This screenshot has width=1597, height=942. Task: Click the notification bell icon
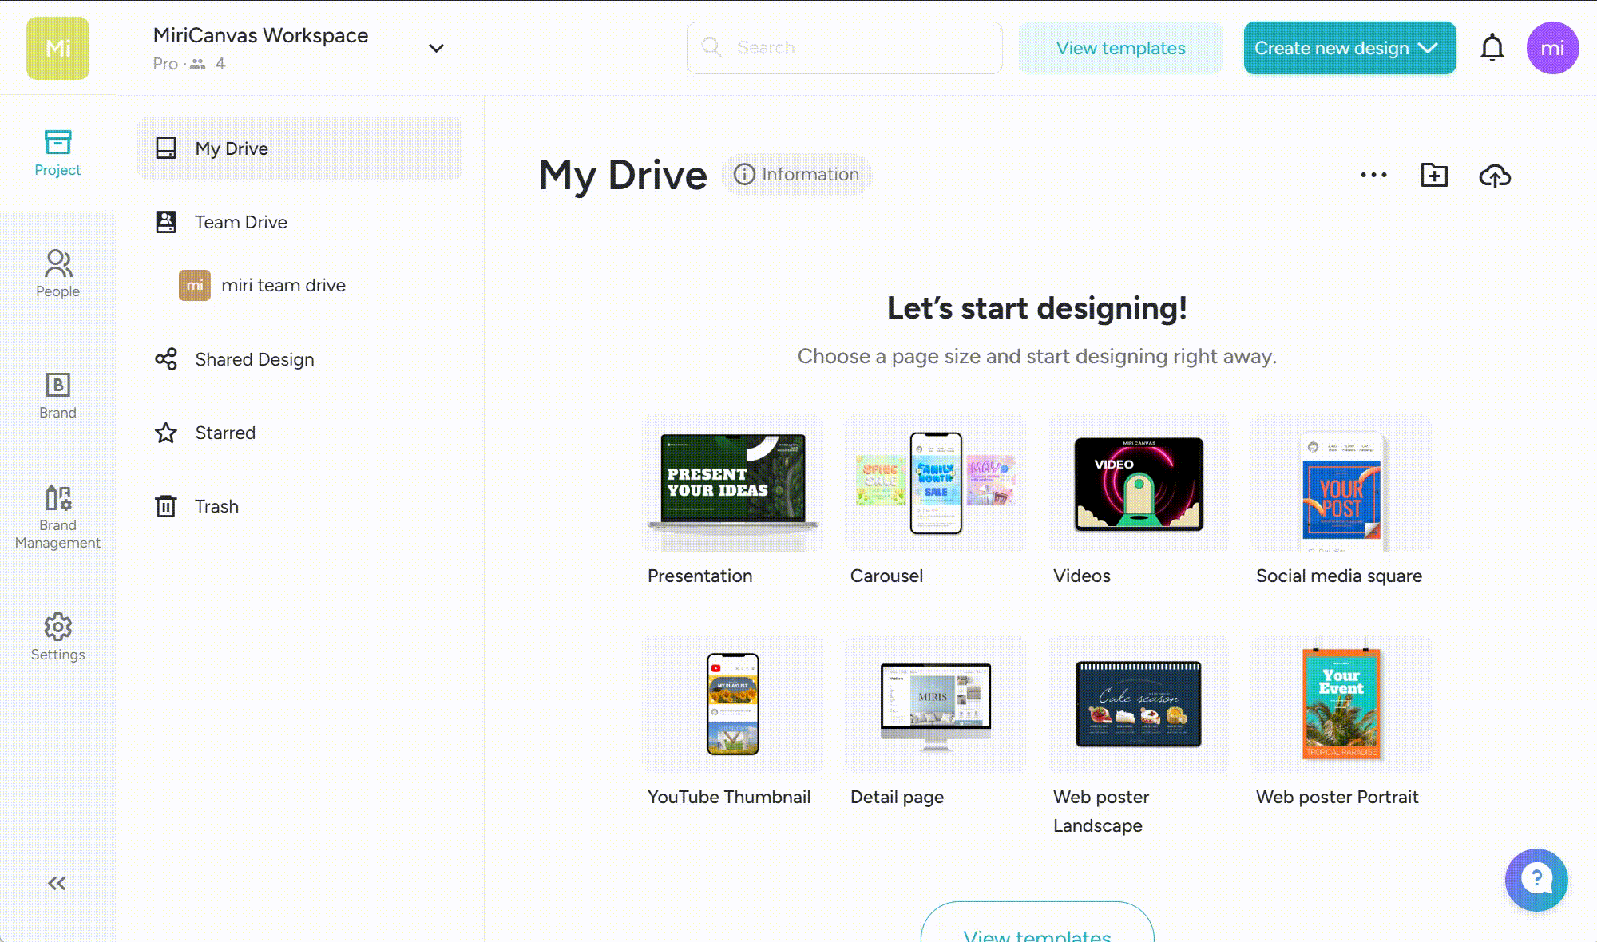tap(1492, 48)
